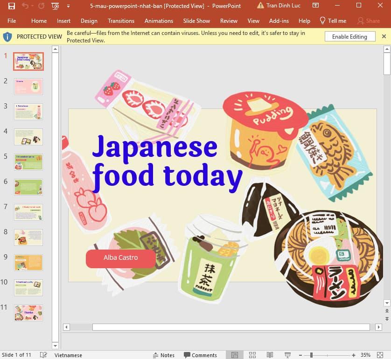Start slideshow from the quick access toolbar

point(55,6)
